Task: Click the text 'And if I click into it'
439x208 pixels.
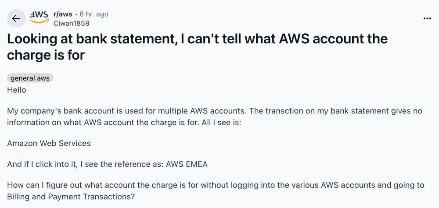Action: point(42,164)
